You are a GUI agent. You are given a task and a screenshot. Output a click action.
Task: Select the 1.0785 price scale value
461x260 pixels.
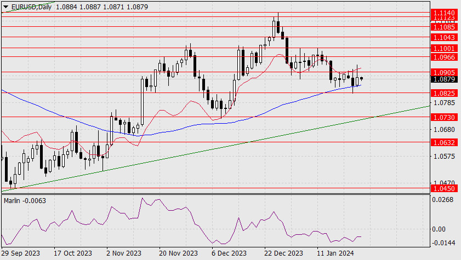(444, 103)
